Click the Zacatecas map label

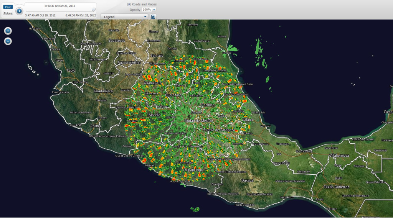click(117, 40)
